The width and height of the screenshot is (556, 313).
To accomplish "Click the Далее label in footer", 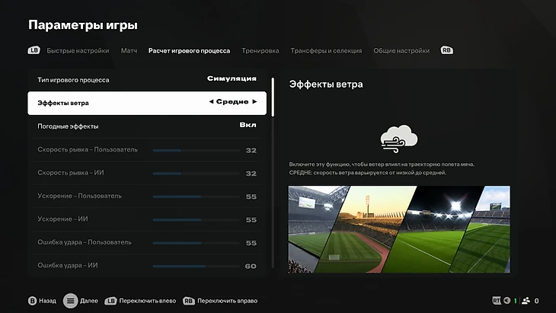I will click(89, 301).
